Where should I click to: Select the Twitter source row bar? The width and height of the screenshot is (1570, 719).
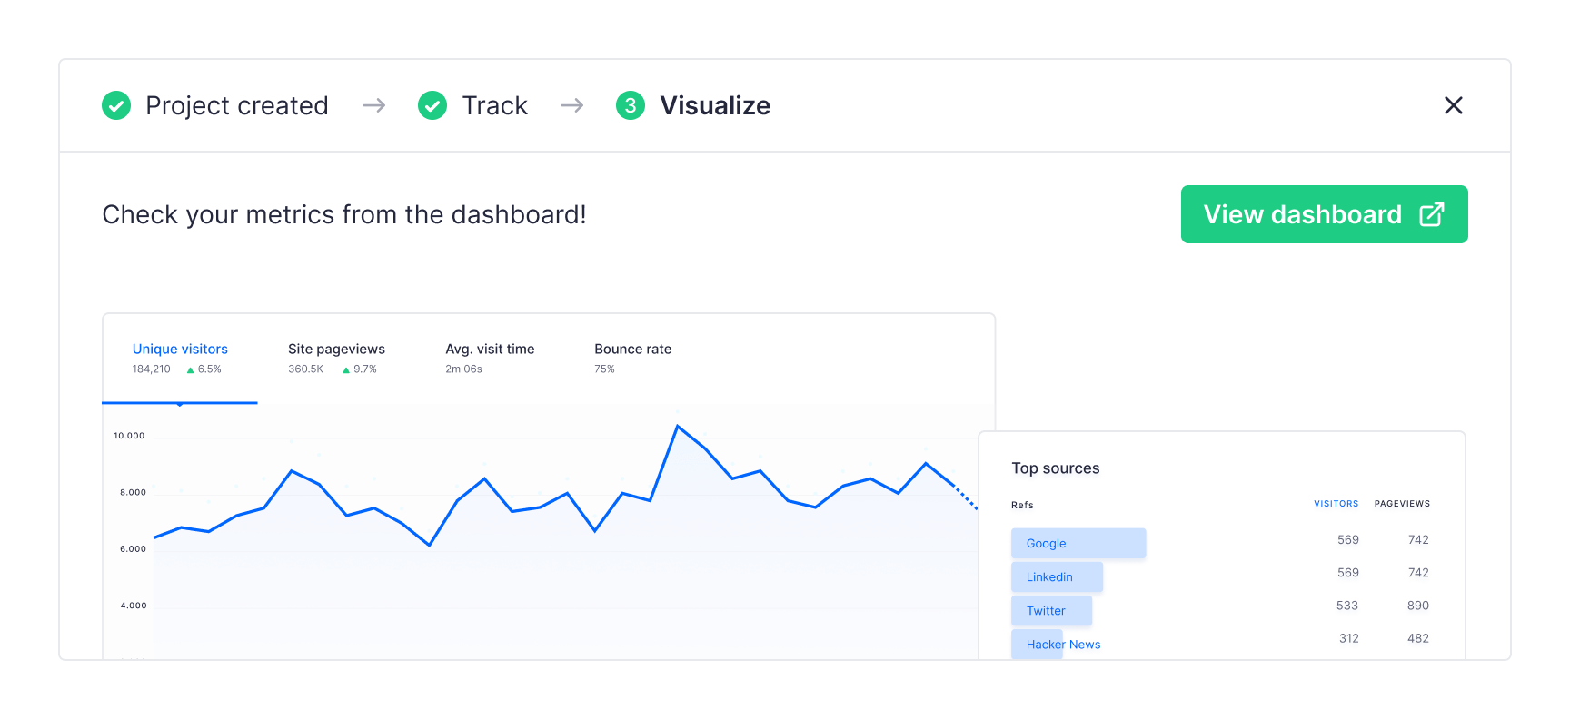click(1051, 610)
